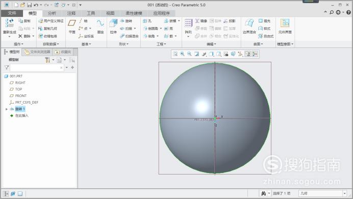
Task: Click the model tree search field
Action: (37, 67)
